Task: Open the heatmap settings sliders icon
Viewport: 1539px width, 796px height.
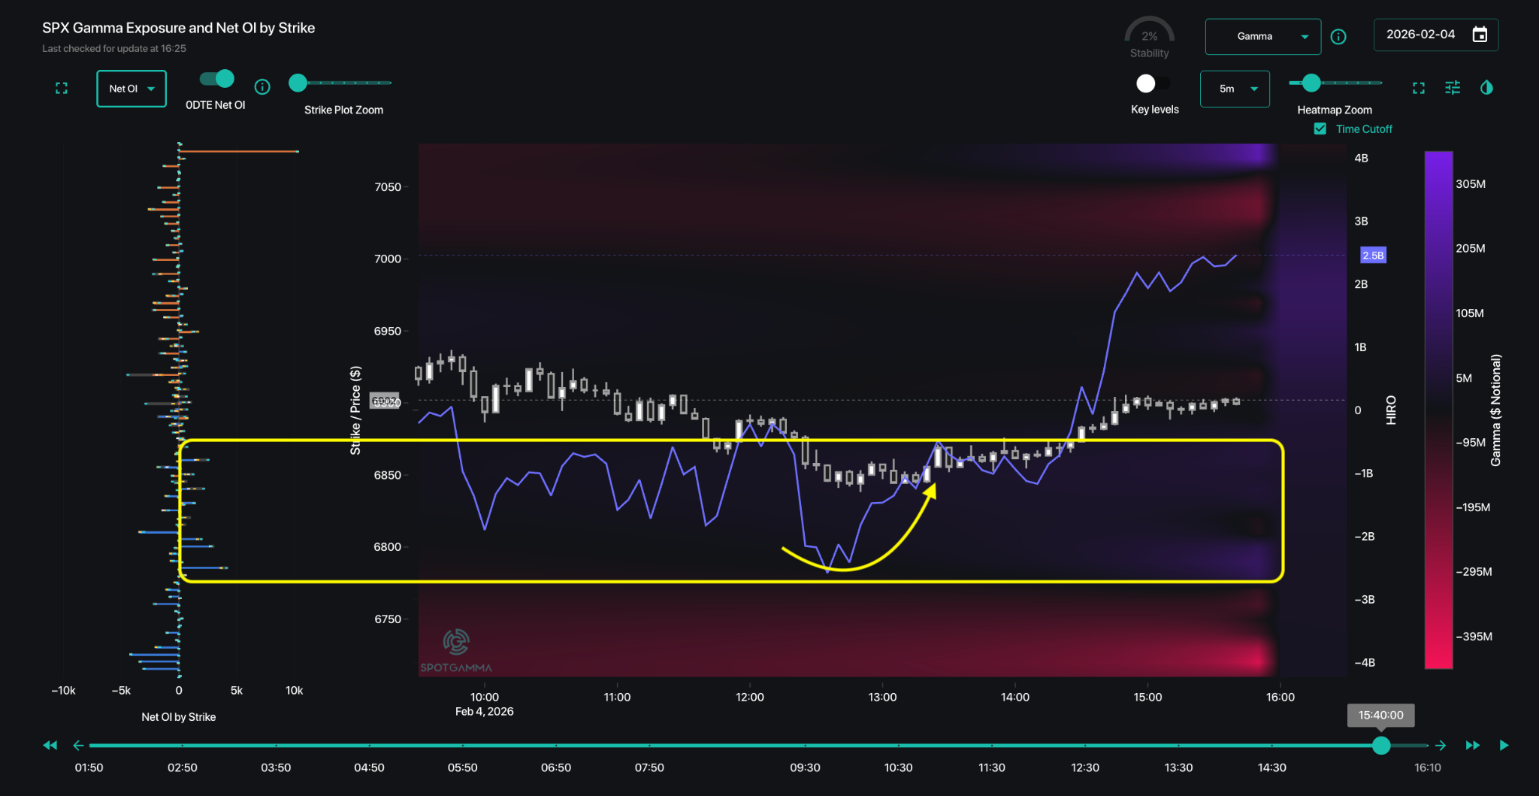Action: [x=1452, y=88]
